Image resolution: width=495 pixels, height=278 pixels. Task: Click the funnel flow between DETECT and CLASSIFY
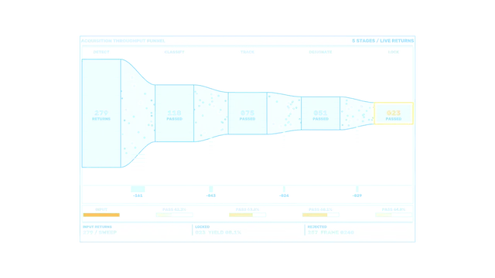pos(138,114)
